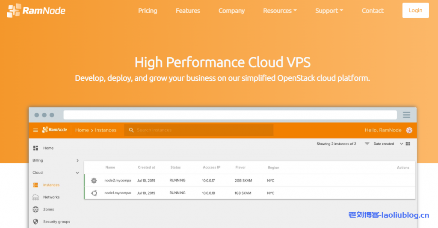Expand the Support dropdown menu
The height and width of the screenshot is (228, 438).
tap(329, 11)
